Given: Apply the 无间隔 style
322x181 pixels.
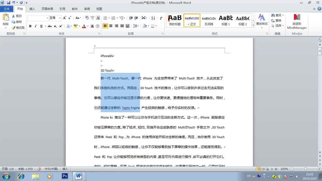Looking at the screenshot, I should tap(209, 20).
